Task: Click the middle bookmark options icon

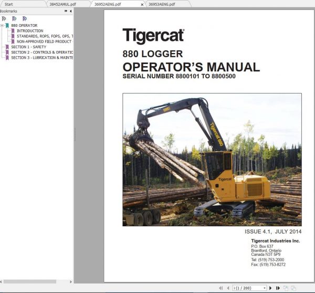Action: [x=14, y=19]
